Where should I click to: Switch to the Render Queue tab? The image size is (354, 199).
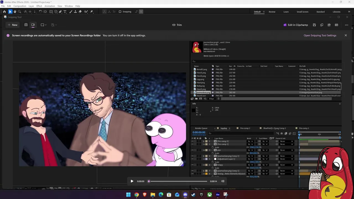tap(201, 128)
